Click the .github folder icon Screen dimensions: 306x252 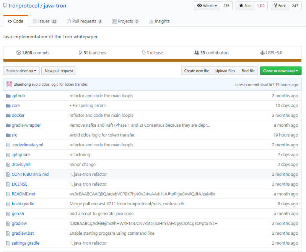click(8, 96)
